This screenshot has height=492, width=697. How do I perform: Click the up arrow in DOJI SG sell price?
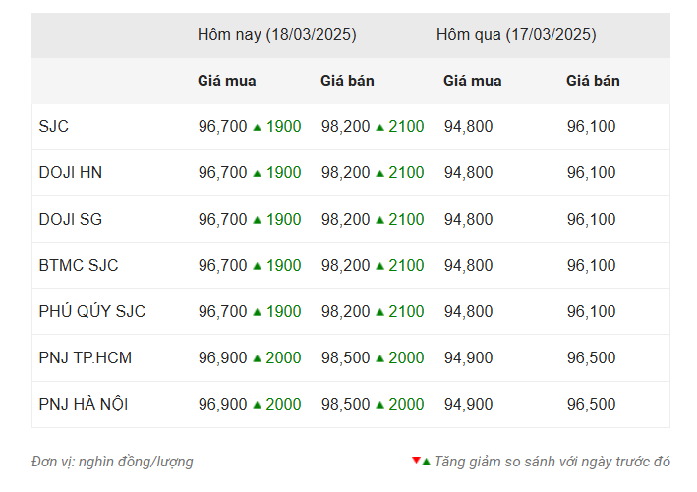tap(379, 219)
